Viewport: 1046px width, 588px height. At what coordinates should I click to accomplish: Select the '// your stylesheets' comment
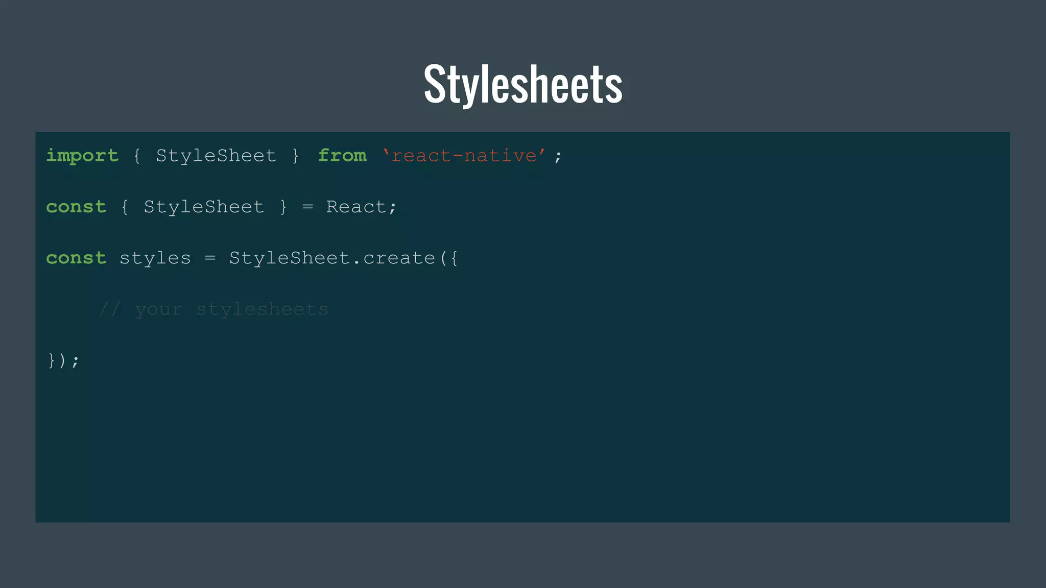(213, 309)
